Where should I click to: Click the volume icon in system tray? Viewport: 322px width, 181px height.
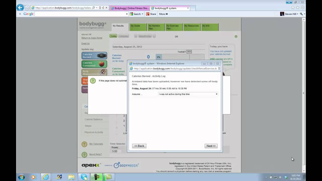(x=280, y=177)
